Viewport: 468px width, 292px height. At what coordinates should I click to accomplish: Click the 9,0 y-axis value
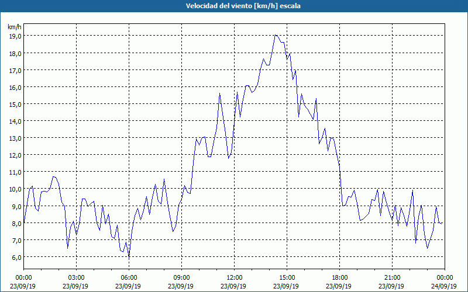16,207
